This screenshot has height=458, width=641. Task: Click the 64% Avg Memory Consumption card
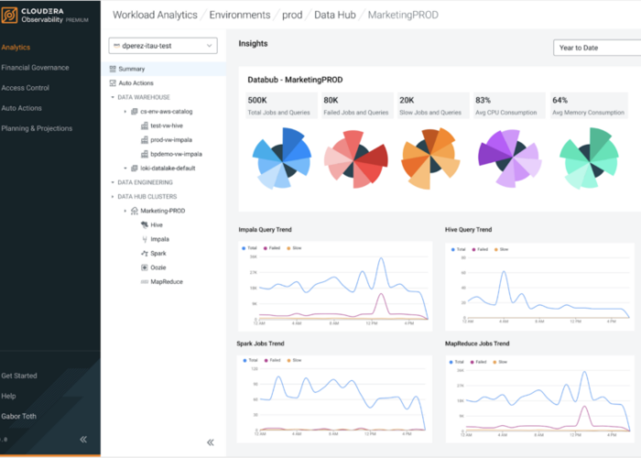tap(589, 106)
